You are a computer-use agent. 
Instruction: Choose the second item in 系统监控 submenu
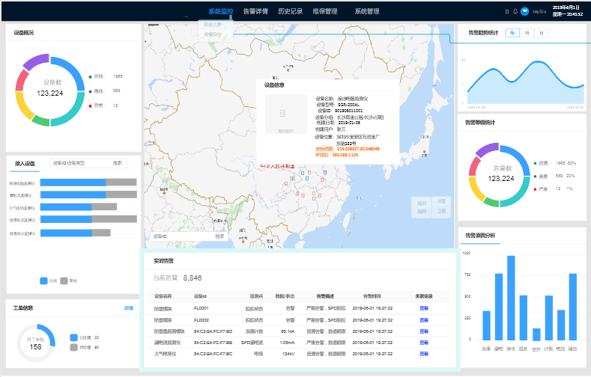(x=213, y=34)
